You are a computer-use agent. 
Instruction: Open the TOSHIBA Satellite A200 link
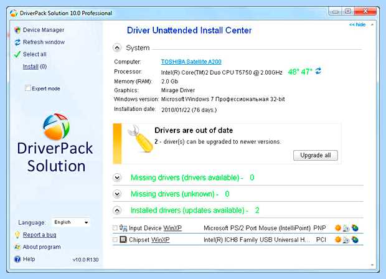(x=191, y=62)
